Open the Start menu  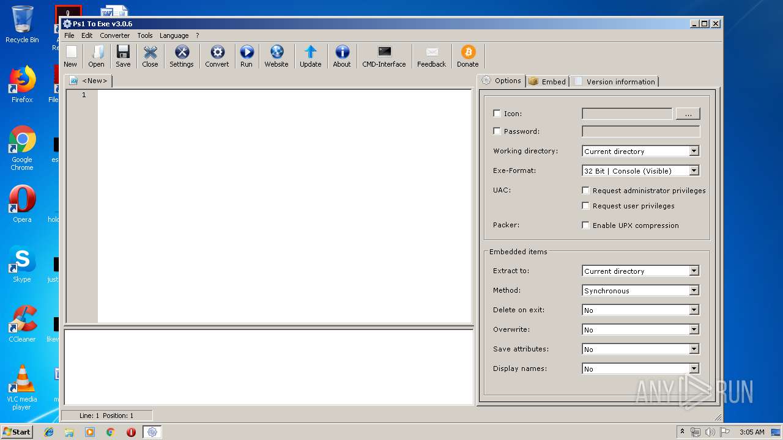(x=17, y=432)
